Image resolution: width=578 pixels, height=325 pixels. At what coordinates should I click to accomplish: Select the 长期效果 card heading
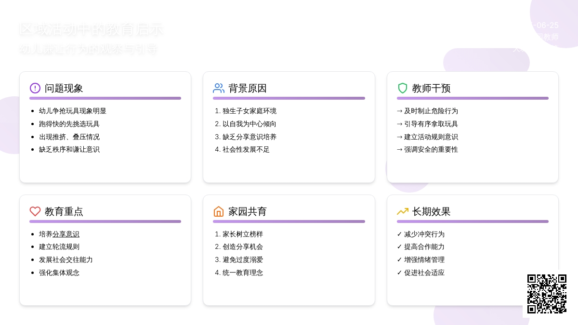coord(431,211)
